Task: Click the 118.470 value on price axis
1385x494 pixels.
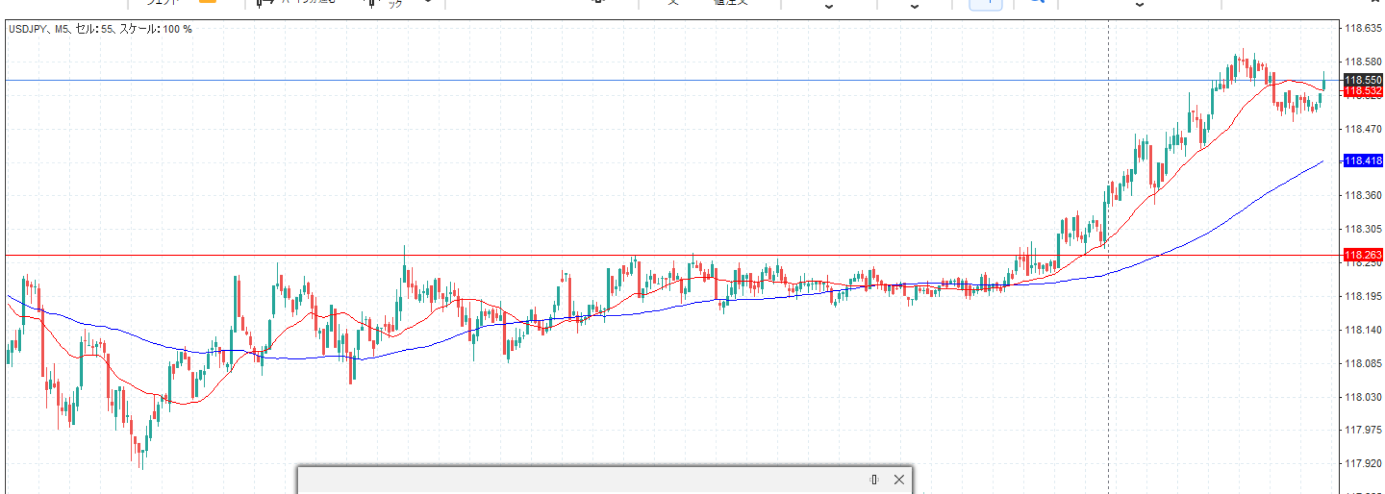Action: pyautogui.click(x=1362, y=129)
